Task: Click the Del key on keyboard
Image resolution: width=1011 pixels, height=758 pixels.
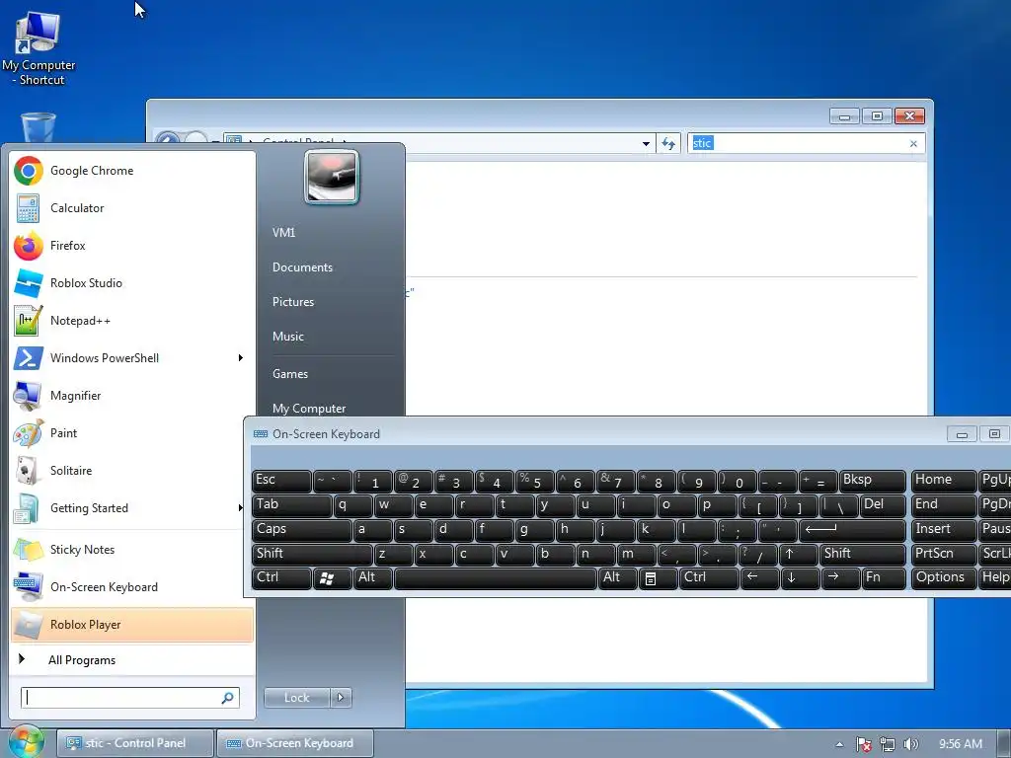Action: pyautogui.click(x=883, y=505)
